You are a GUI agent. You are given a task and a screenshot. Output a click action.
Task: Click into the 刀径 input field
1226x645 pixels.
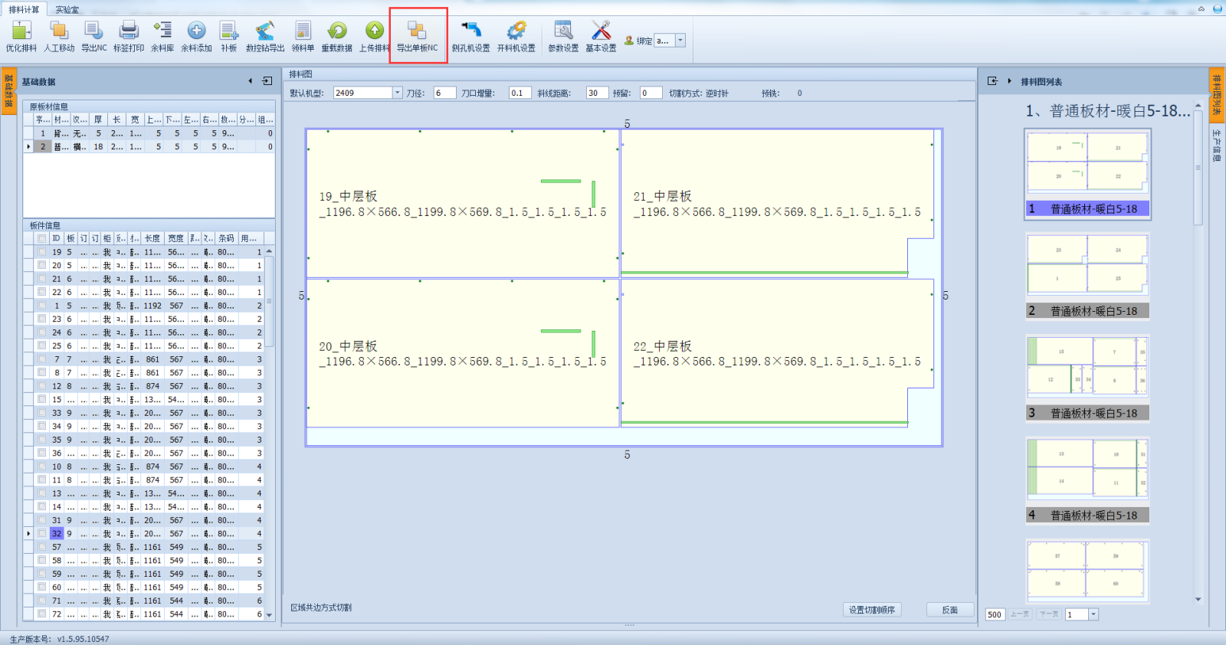(x=444, y=93)
